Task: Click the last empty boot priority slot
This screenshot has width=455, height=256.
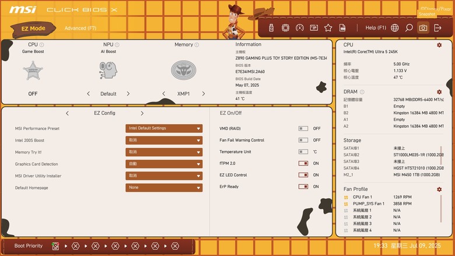Action: (x=175, y=246)
